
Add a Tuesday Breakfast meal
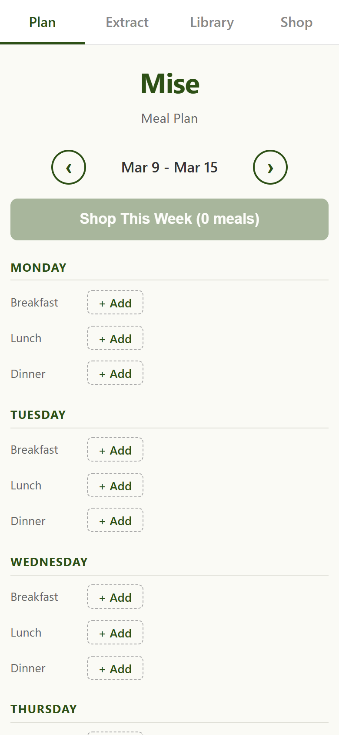point(115,450)
